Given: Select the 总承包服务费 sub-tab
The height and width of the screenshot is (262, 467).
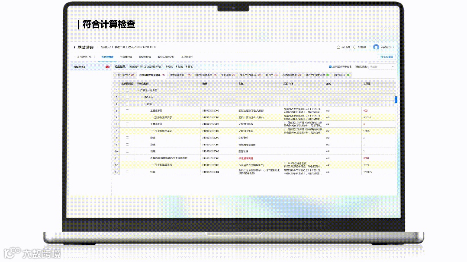Looking at the screenshot, I should coord(292,75).
